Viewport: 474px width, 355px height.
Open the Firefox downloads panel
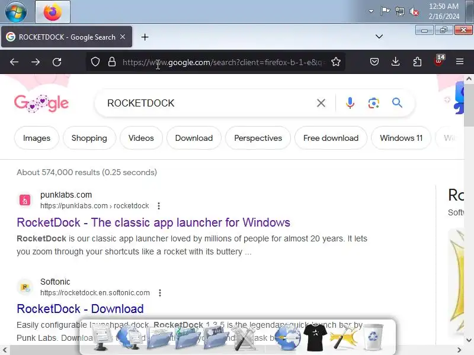395,62
